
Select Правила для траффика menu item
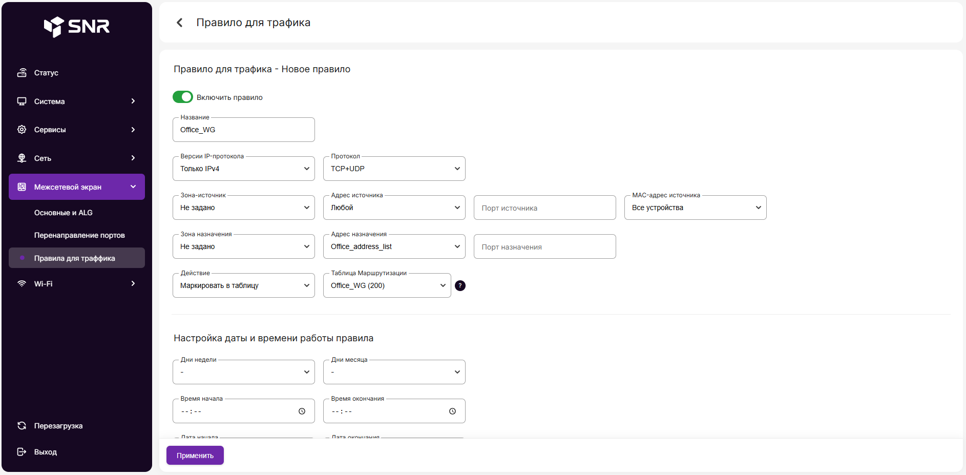75,258
